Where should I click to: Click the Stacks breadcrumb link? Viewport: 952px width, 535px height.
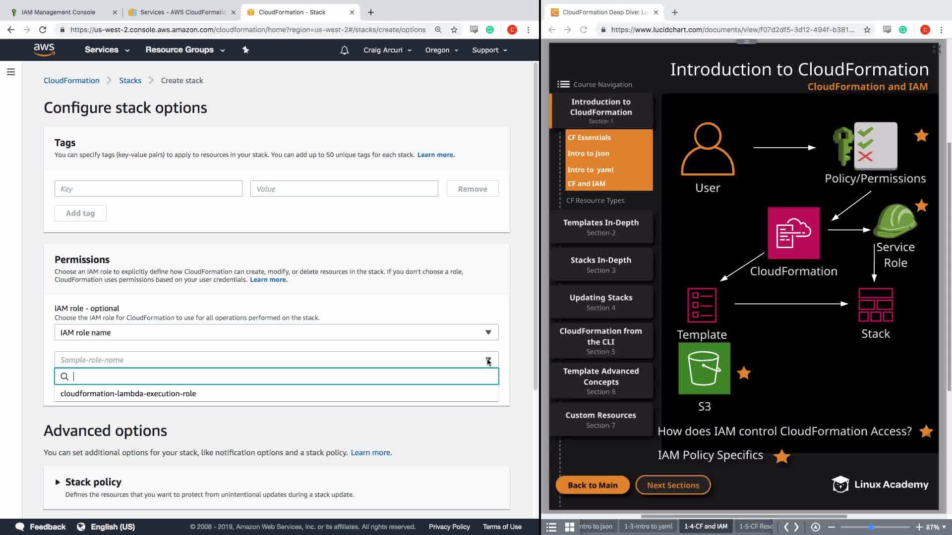point(130,80)
